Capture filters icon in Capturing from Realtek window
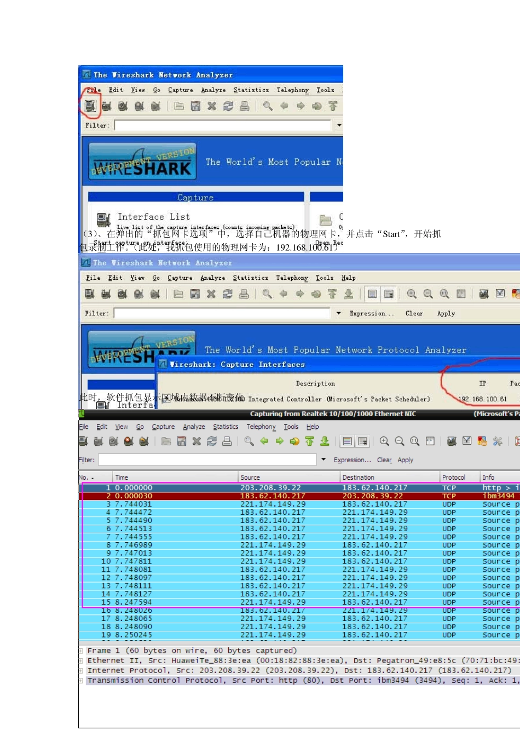Viewport: 520px width, 736px height. [452, 441]
